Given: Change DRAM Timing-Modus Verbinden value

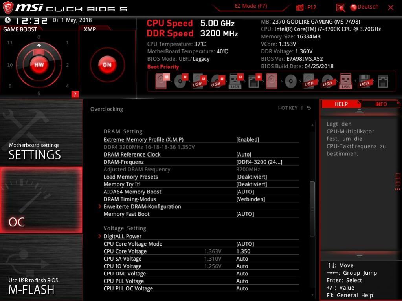Looking at the screenshot, I should tap(250, 199).
